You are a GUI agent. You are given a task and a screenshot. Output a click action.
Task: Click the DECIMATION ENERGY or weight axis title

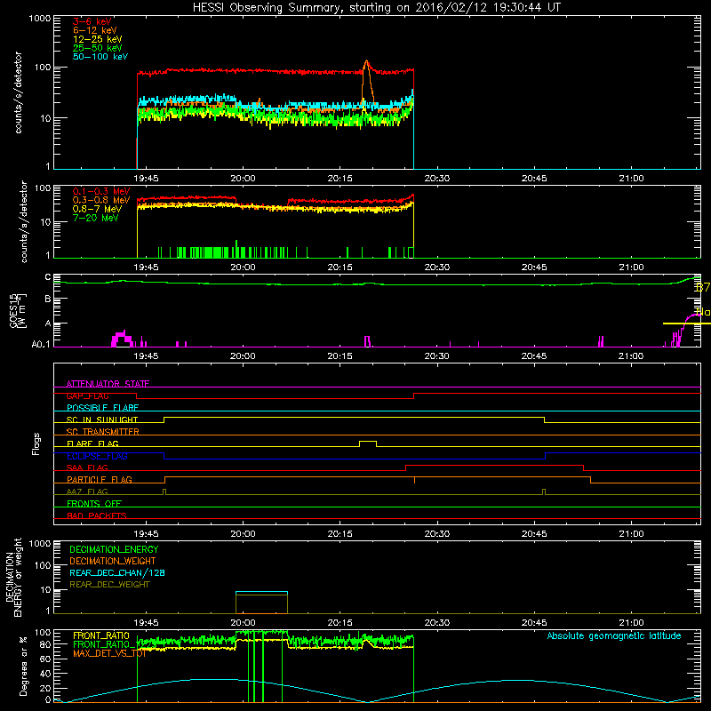pos(13,577)
